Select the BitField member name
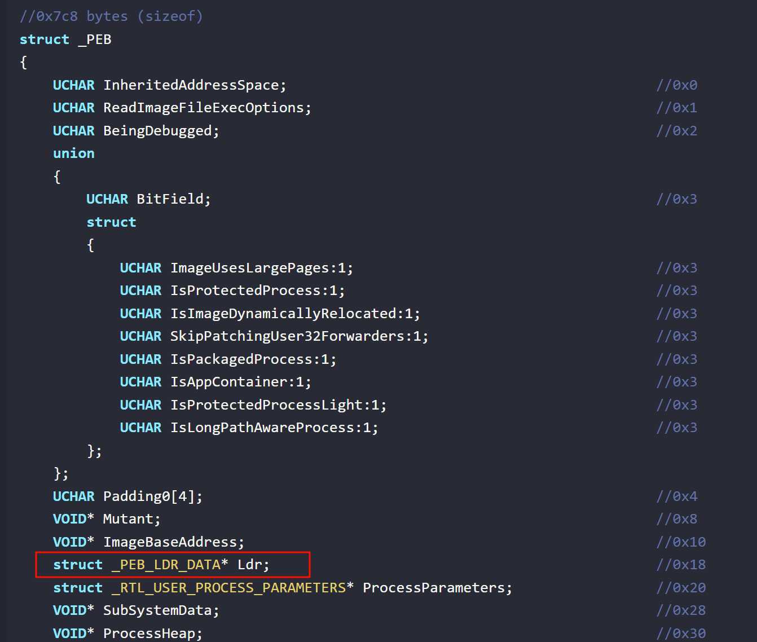 (x=170, y=199)
